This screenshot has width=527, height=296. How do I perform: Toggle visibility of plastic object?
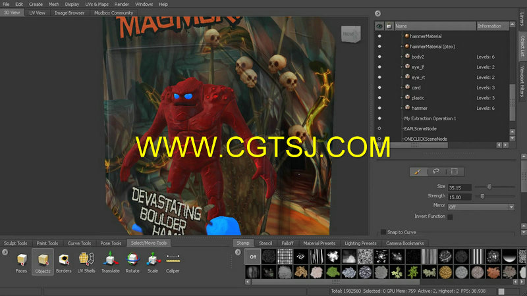click(x=379, y=97)
